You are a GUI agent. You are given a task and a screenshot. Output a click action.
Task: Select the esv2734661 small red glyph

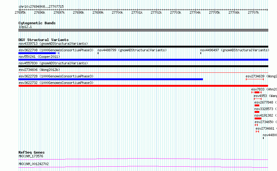point(257,132)
